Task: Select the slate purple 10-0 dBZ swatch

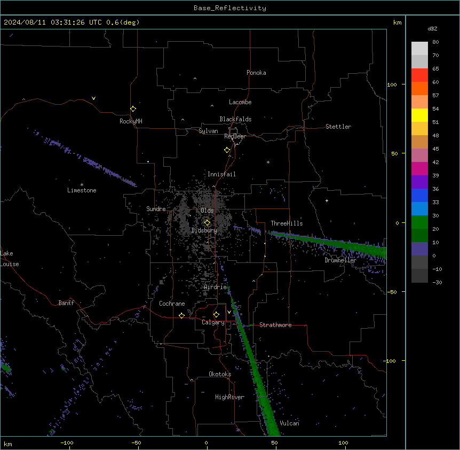Action: [x=419, y=249]
